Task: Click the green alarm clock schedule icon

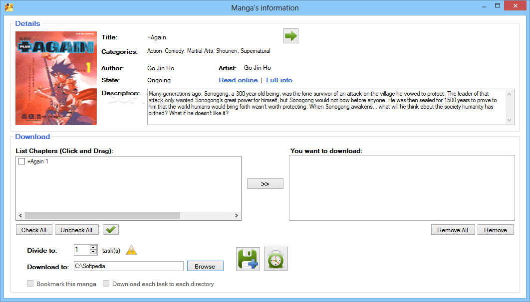Action: 276,259
